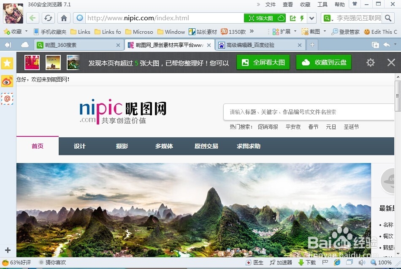The width and height of the screenshot is (401, 269).
Task: Click 63%好评 in status bar
Action: coord(16,262)
